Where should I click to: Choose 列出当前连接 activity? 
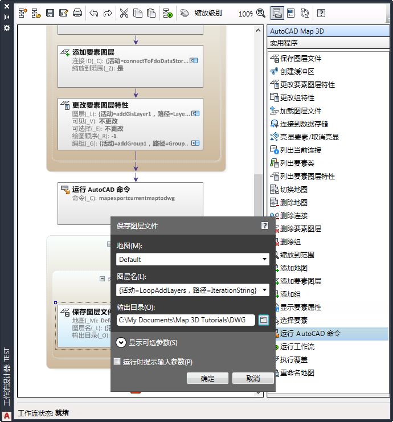pos(329,150)
